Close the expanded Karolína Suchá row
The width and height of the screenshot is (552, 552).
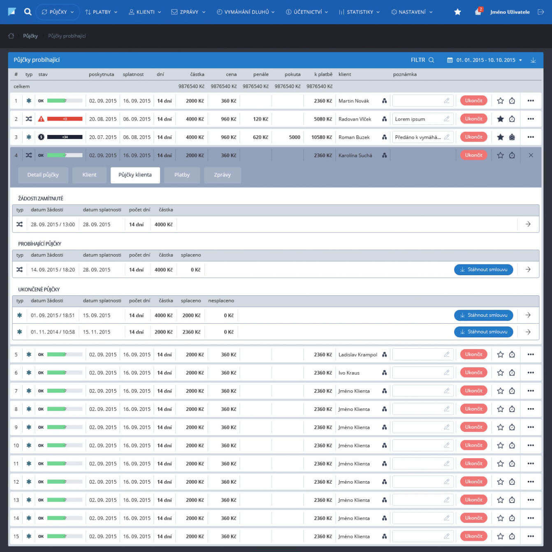click(x=531, y=155)
